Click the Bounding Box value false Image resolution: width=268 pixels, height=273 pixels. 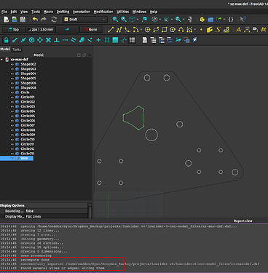click(x=30, y=211)
